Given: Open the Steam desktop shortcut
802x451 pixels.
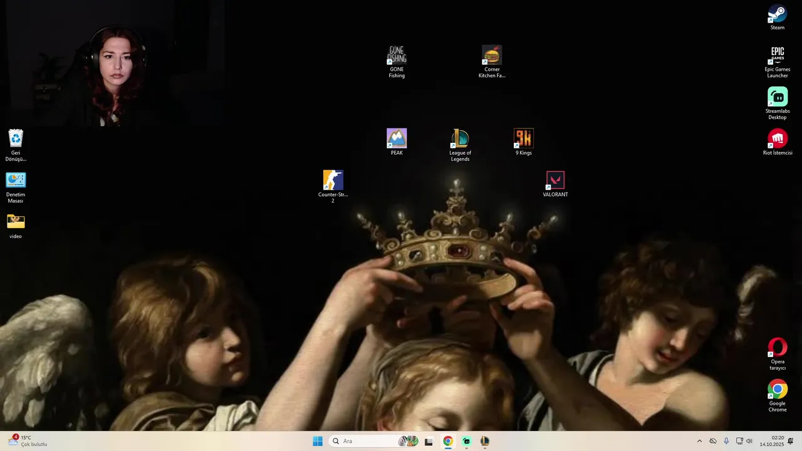Looking at the screenshot, I should pos(778,18).
